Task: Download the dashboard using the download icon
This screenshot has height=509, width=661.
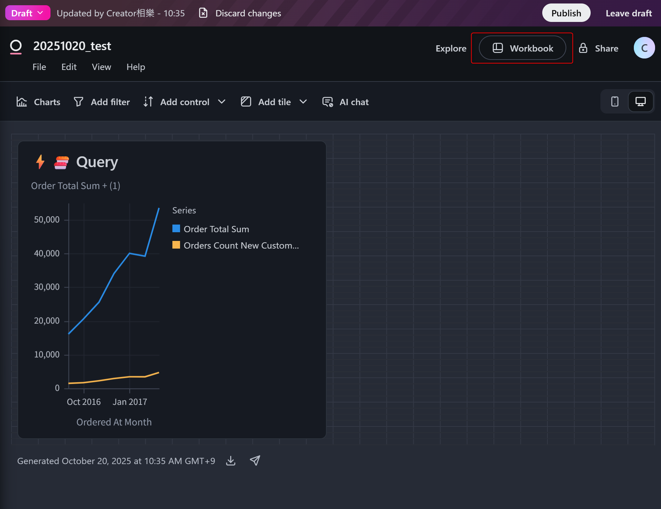Action: pyautogui.click(x=231, y=461)
